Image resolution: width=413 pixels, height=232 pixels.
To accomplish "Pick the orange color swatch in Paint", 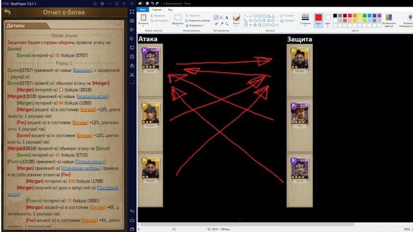I will 355,15.
